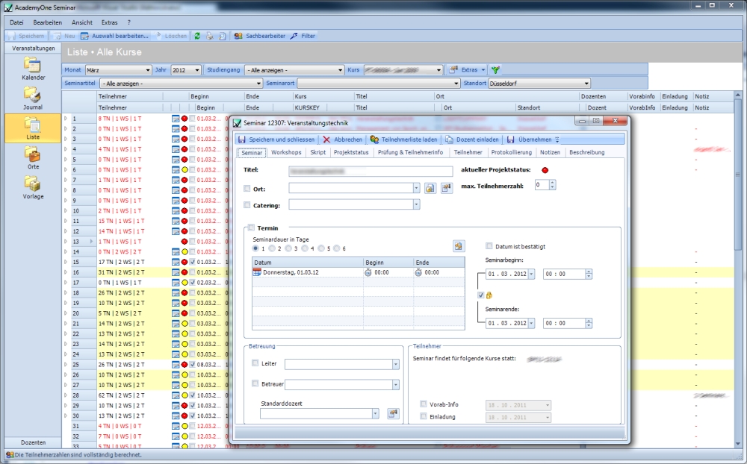Click the green refresh toolbar icon
This screenshot has height=464, width=747.
click(197, 36)
